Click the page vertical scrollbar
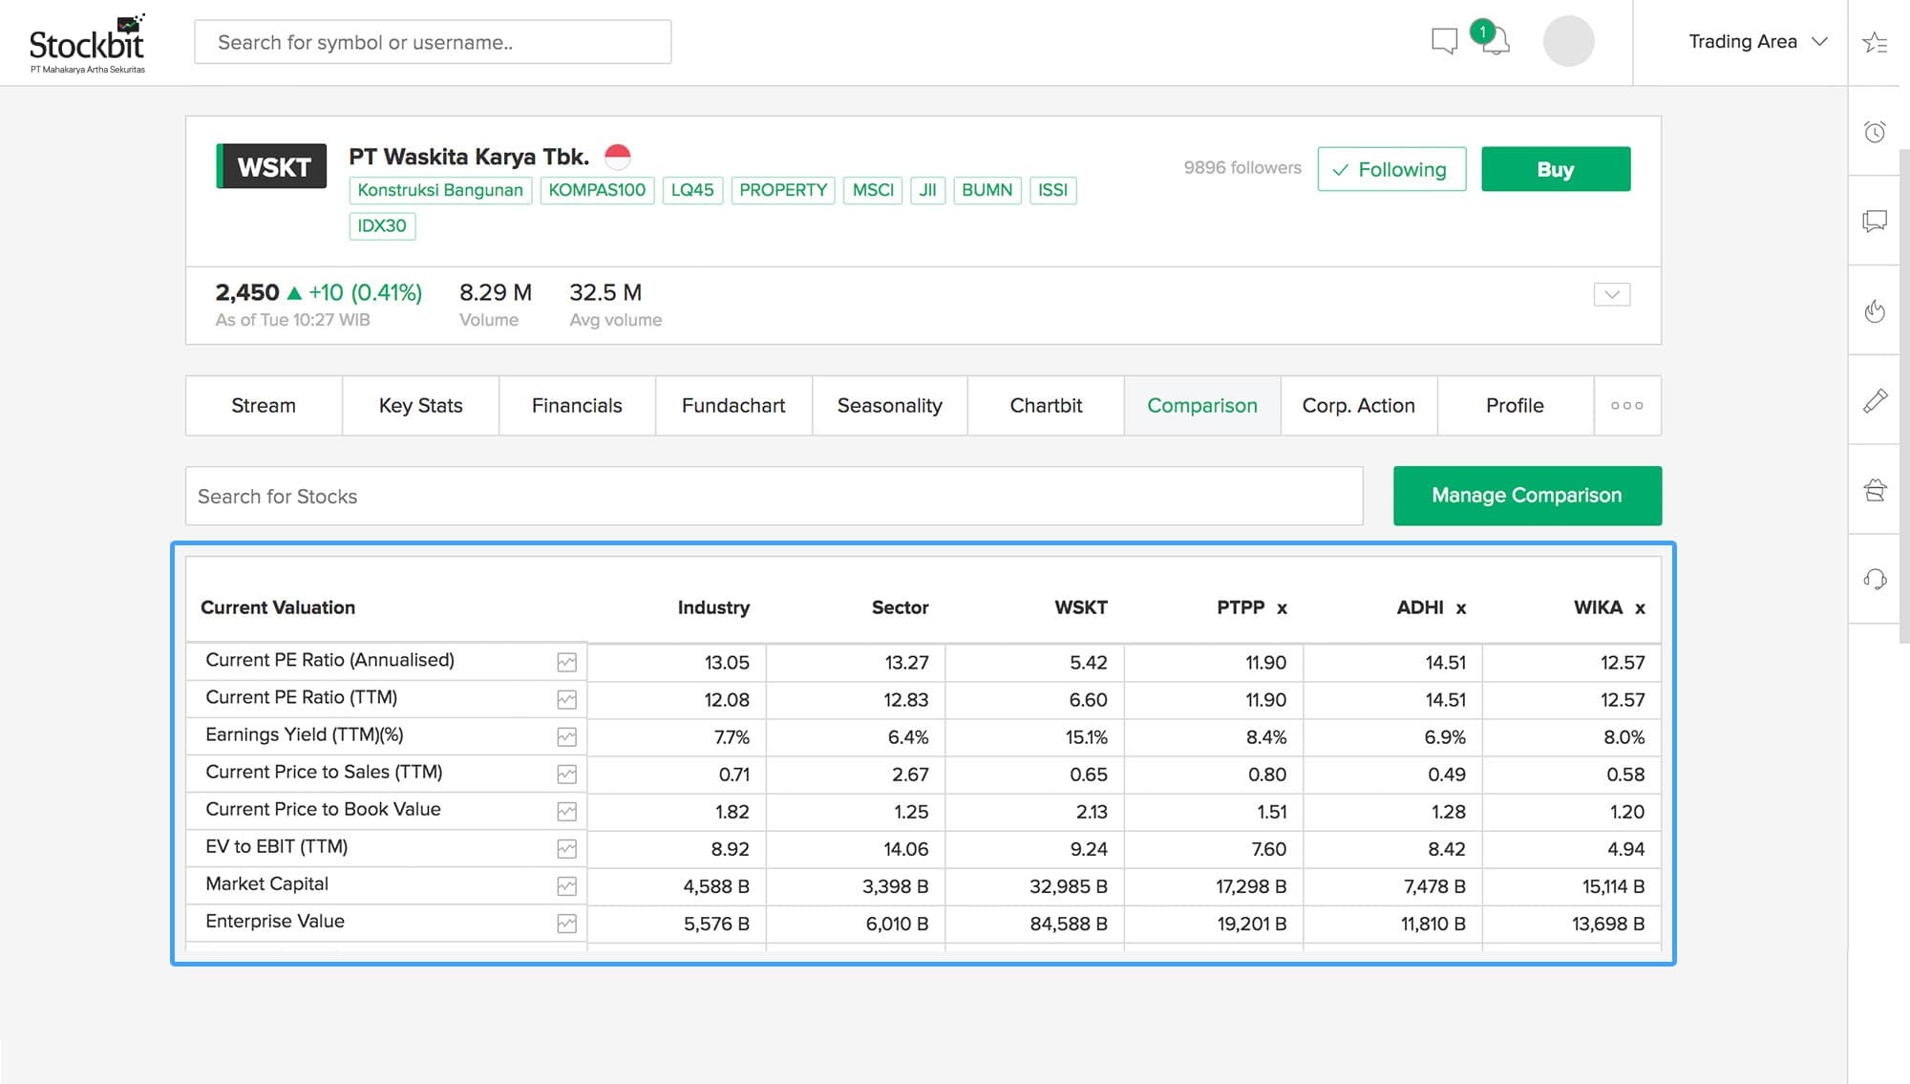The image size is (1910, 1084). tap(1904, 396)
